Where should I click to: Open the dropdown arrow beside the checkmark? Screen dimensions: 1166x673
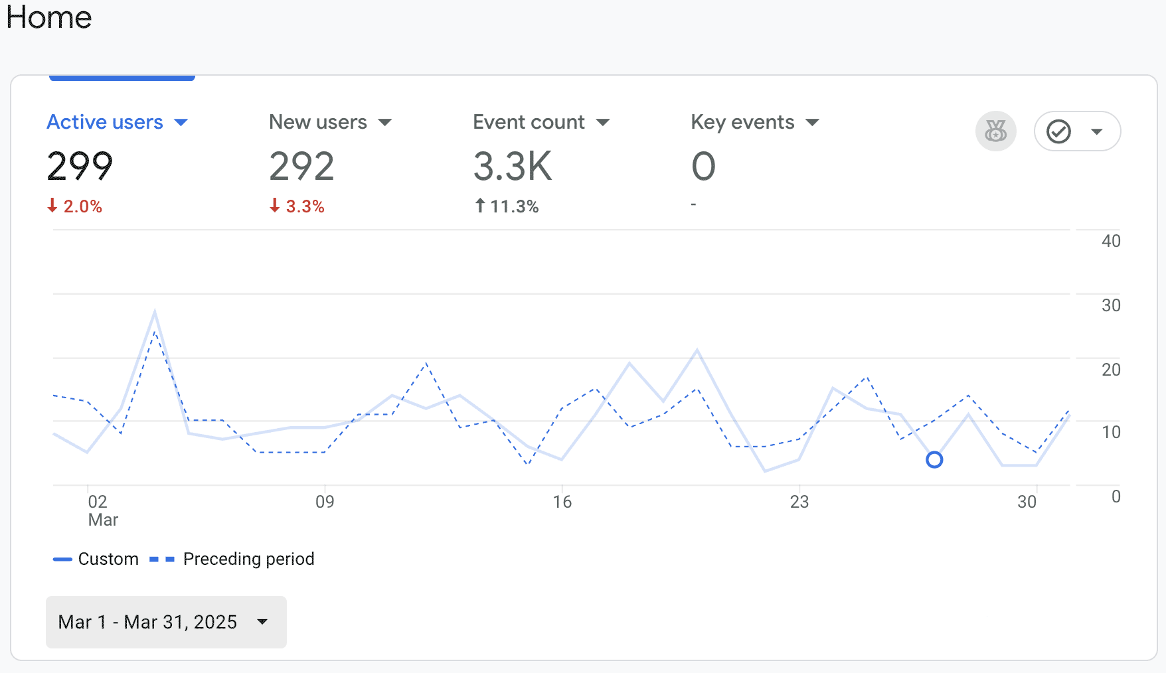click(1097, 131)
